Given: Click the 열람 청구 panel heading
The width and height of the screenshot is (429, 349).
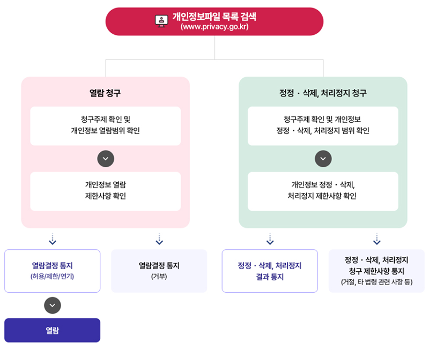Looking at the screenshot, I should (105, 93).
